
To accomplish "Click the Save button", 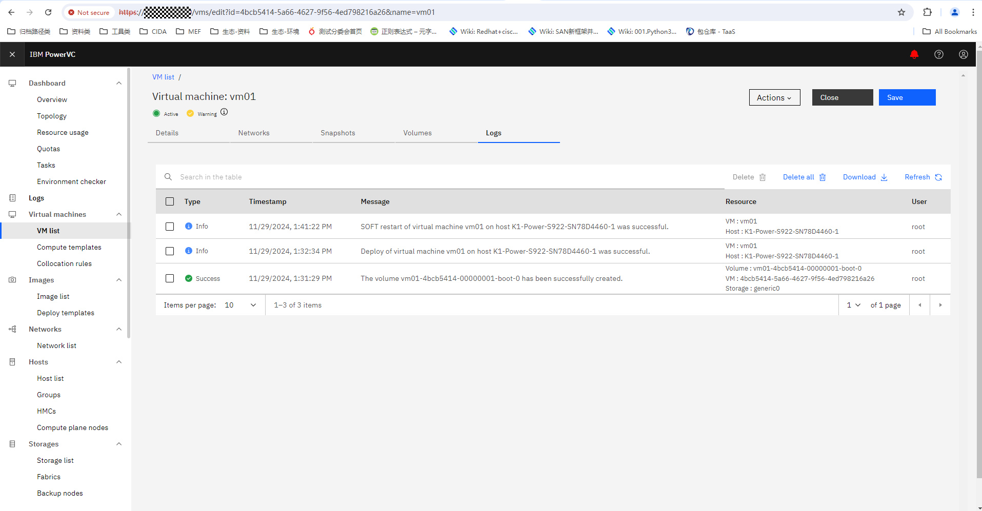I will (x=907, y=97).
